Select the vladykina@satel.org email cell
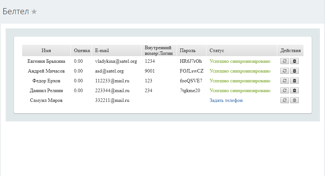The image size is (325, 176). pos(116,61)
